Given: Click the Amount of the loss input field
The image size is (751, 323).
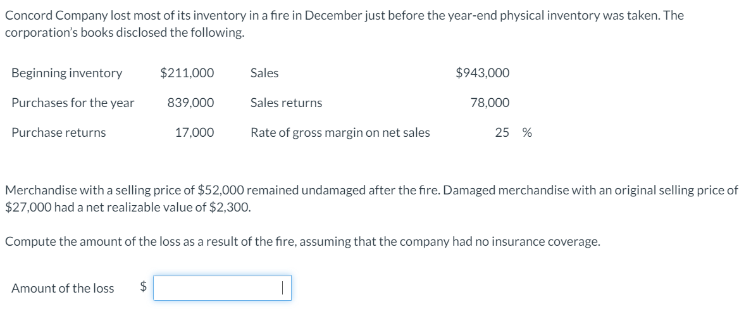Looking at the screenshot, I should click(x=221, y=288).
